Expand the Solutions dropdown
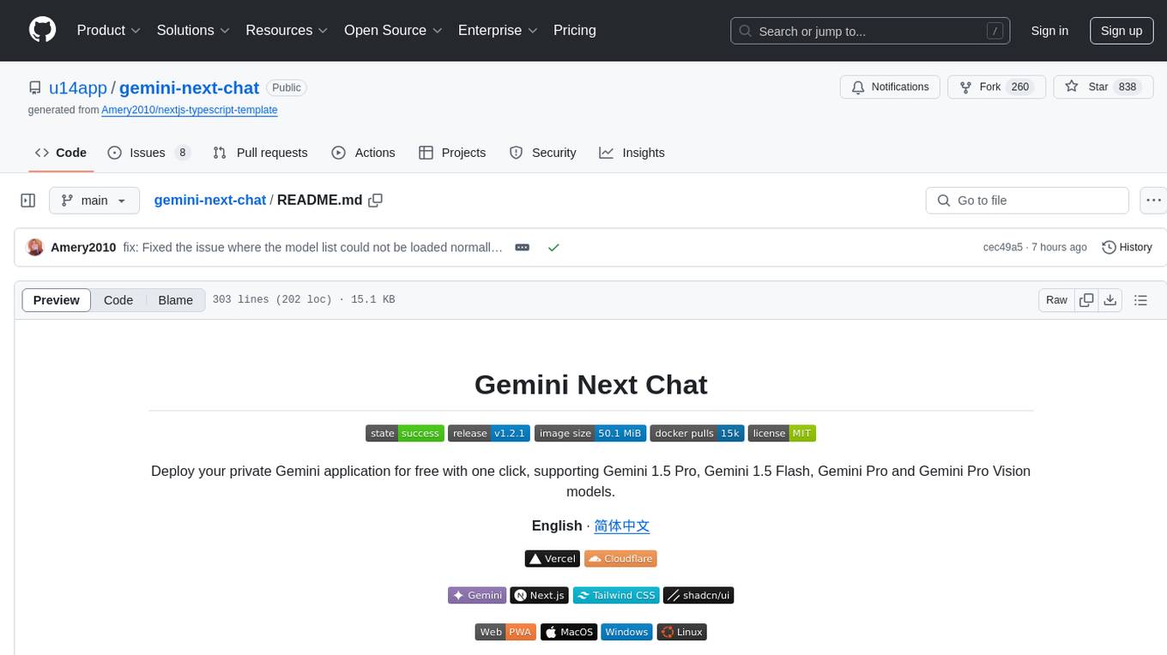Screen dimensions: 1167x655 [x=193, y=30]
